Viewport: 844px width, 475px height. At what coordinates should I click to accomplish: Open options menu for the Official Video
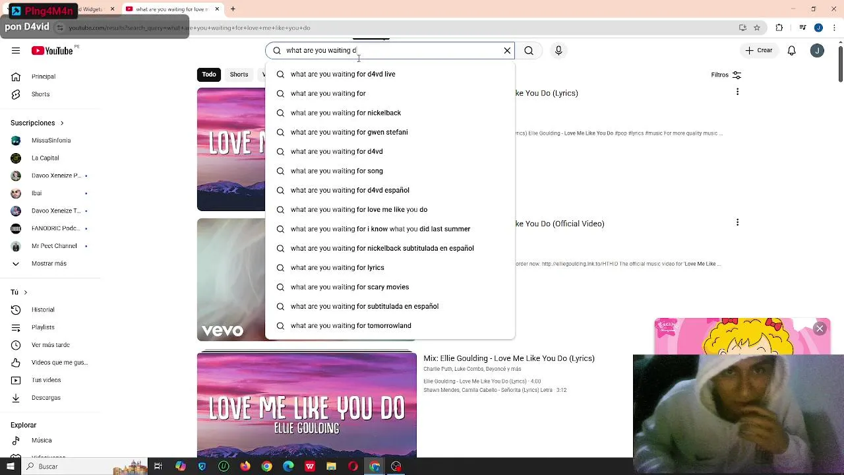click(737, 222)
